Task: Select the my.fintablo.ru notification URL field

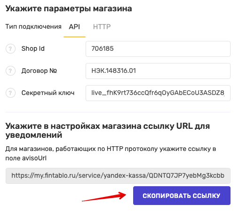Action: click(118, 176)
